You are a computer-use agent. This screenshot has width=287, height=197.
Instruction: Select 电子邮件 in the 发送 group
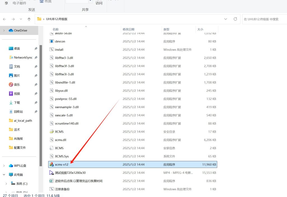(19, 3)
